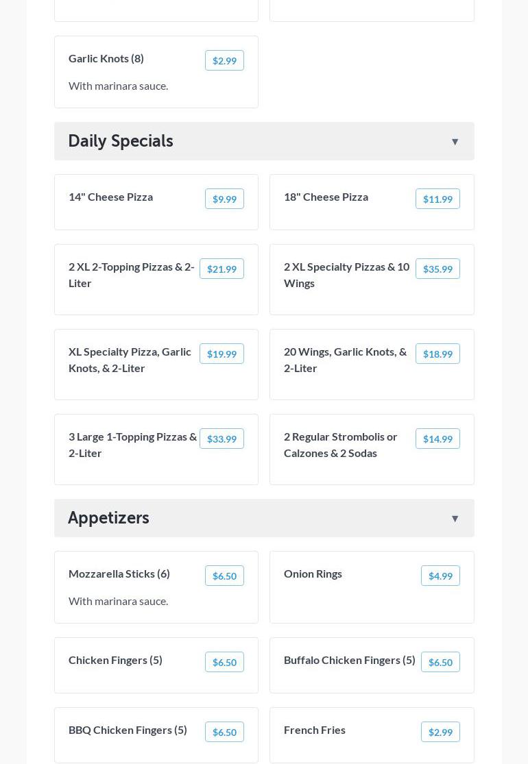Screen dimensions: 528x764
Task: Click the Daily Specials heading
Action: point(121,141)
